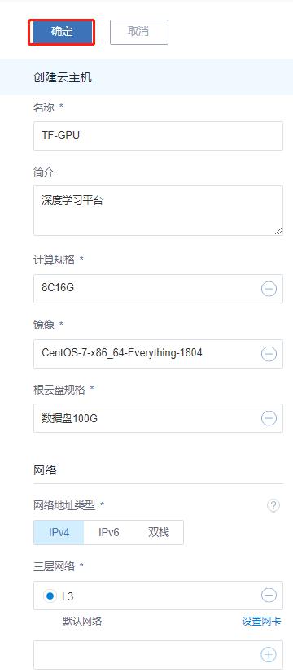Open the 设置网卡 link
Image resolution: width=293 pixels, height=672 pixels.
tap(262, 622)
